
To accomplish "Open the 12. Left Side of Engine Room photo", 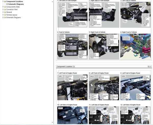I will pyautogui.click(x=135, y=115).
